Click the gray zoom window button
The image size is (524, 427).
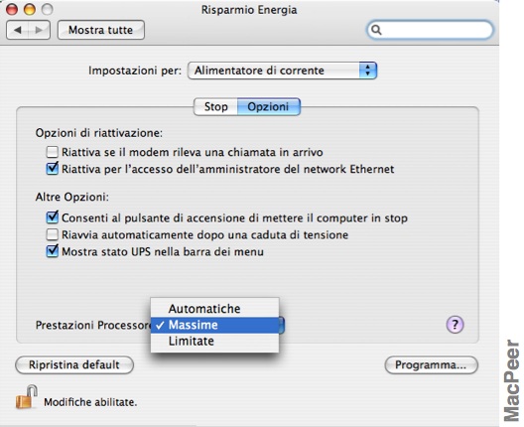tap(47, 9)
